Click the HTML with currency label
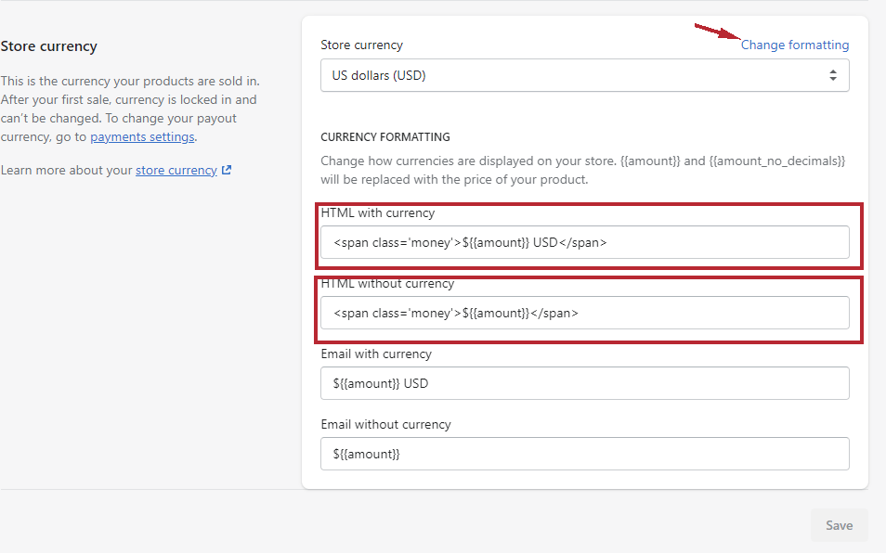Image resolution: width=886 pixels, height=553 pixels. [377, 212]
